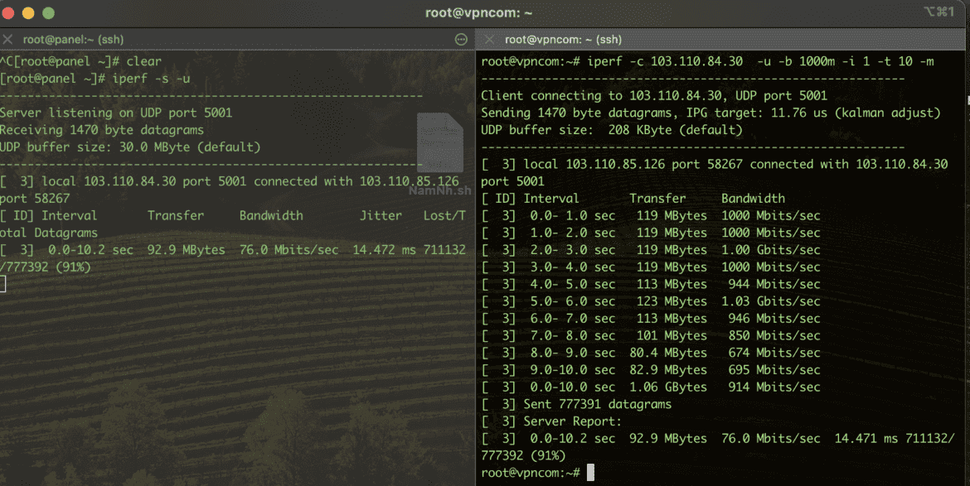970x486 pixels.
Task: Close the root@panel ssh tab
Action: point(7,39)
